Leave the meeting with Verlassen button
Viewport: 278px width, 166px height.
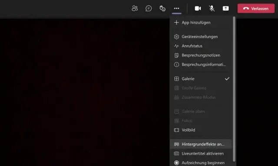(x=256, y=9)
